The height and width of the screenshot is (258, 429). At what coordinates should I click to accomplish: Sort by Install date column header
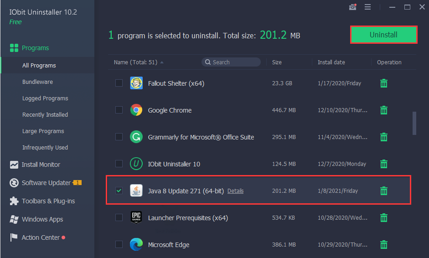[331, 62]
